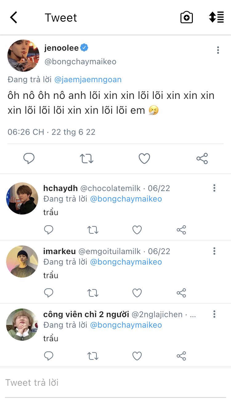Screen dimensions: 231x400
Task: Open the sort list icon at top right
Action: pos(216,17)
